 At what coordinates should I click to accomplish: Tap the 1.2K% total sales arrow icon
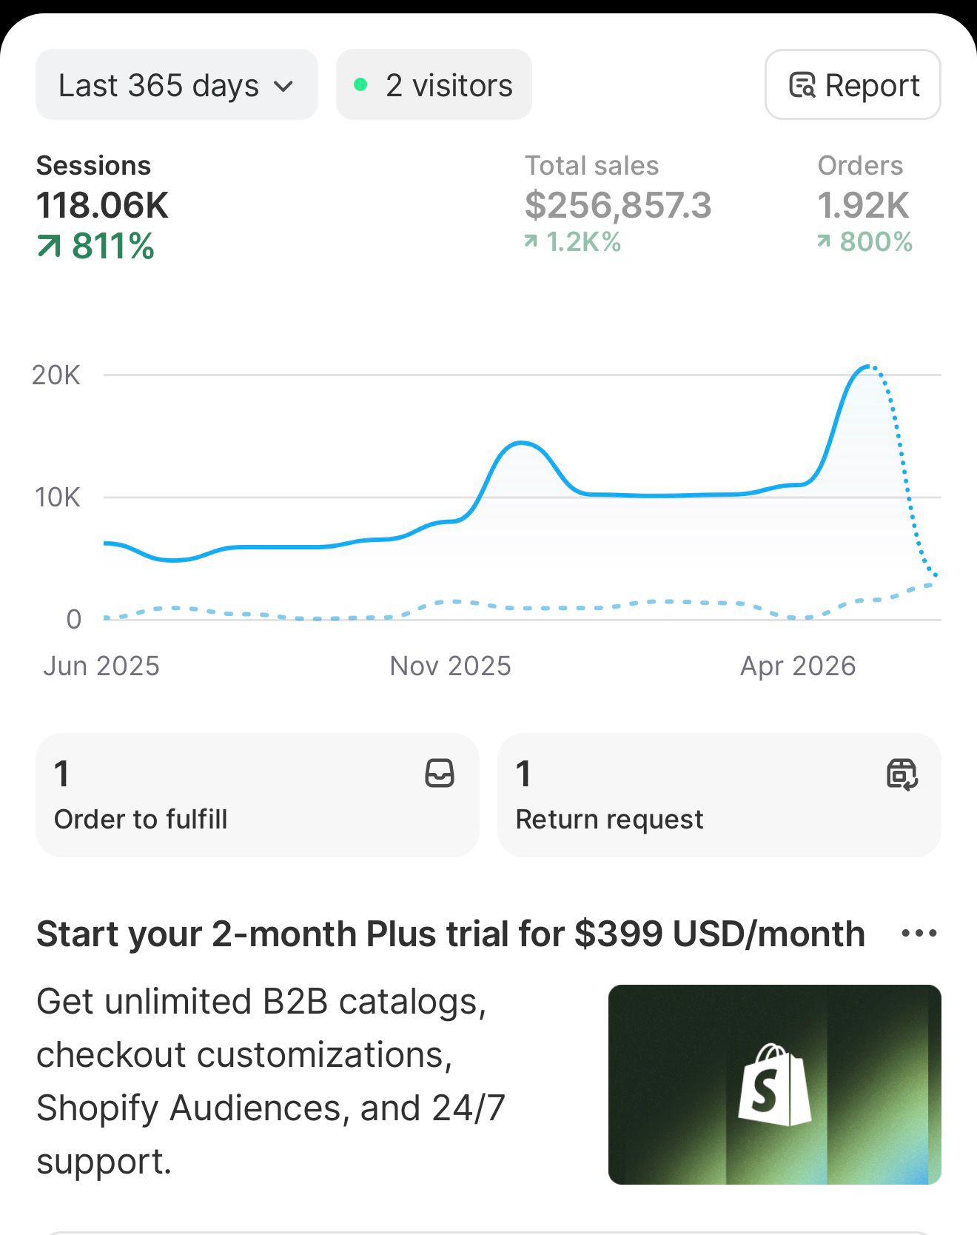[x=531, y=241]
